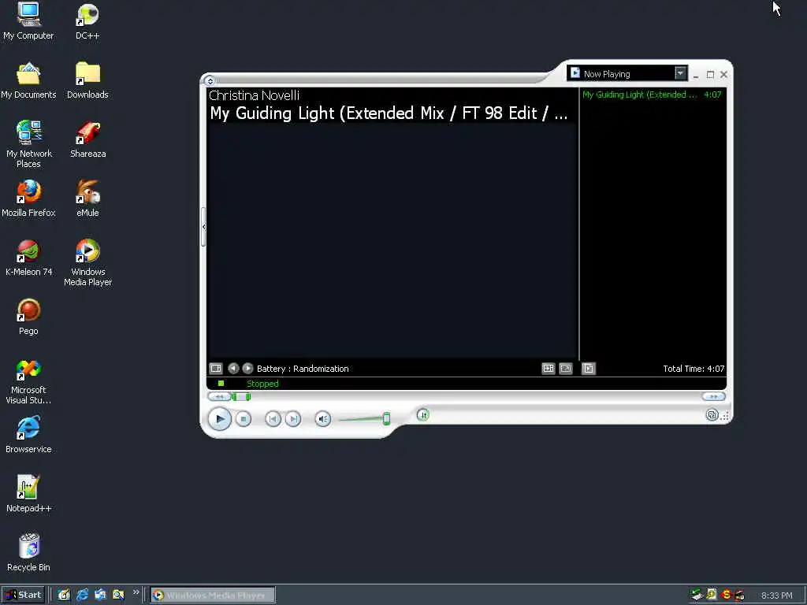
Task: Select the Microsoft Visual Studio shortcut
Action: (x=28, y=380)
